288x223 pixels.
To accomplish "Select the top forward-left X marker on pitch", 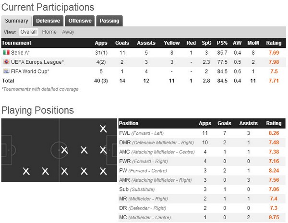I will point(103,129).
